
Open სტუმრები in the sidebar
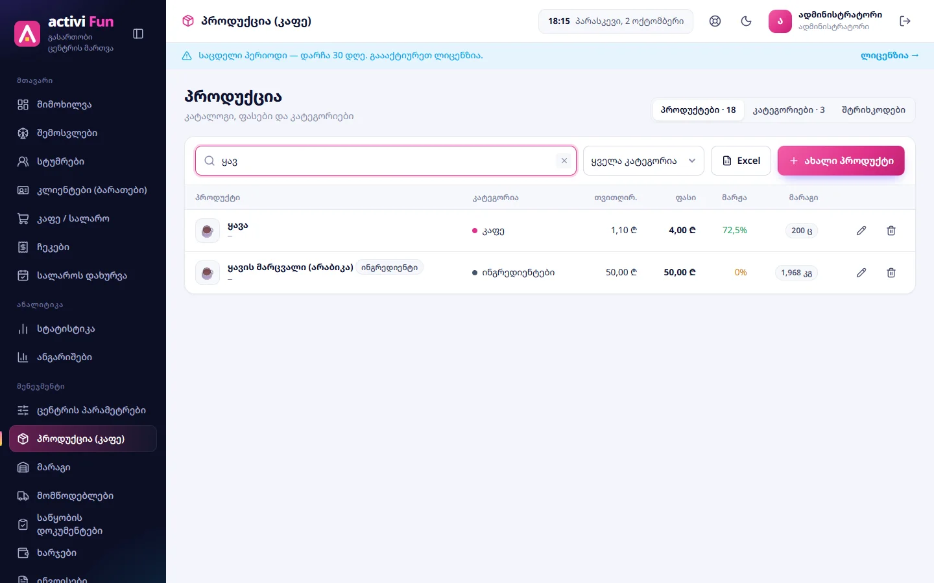point(83,162)
